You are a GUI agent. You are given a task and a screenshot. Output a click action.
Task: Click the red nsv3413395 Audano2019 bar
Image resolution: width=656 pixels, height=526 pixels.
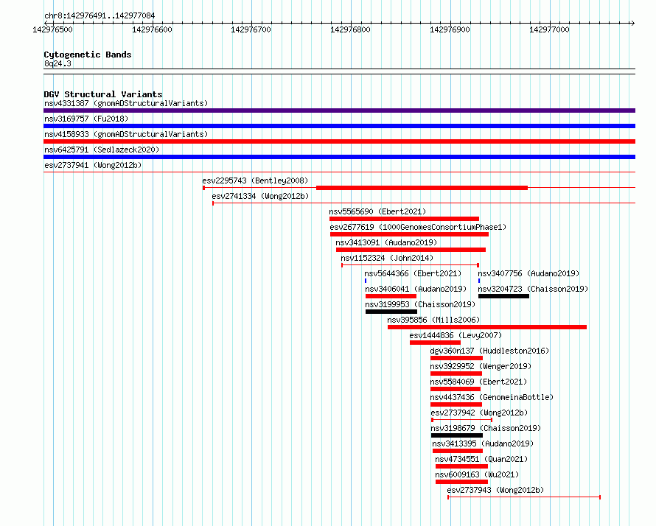[458, 451]
